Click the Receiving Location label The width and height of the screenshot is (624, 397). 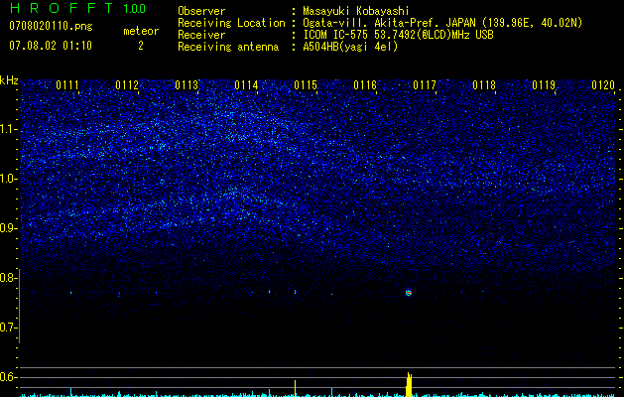[x=231, y=23]
